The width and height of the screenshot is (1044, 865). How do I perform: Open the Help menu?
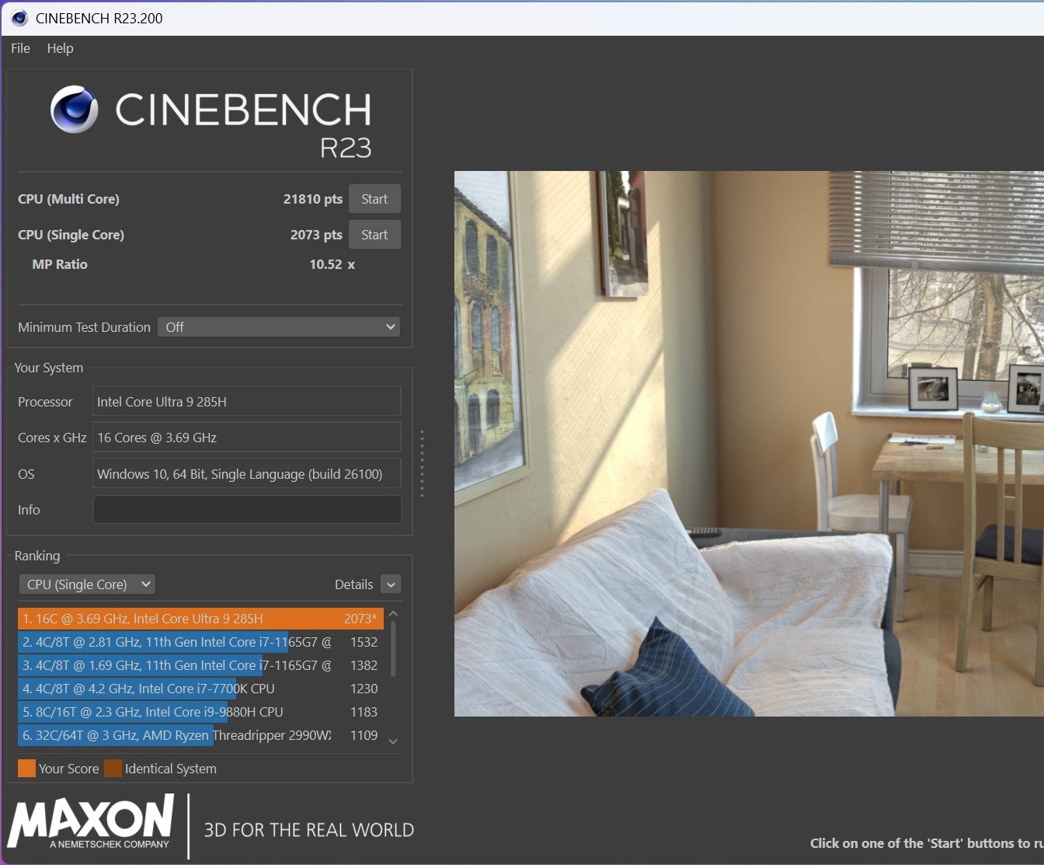tap(60, 48)
